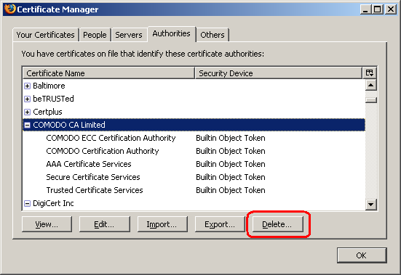This screenshot has width=401, height=275.
Task: Sort by Security Device column header
Action: (x=279, y=73)
